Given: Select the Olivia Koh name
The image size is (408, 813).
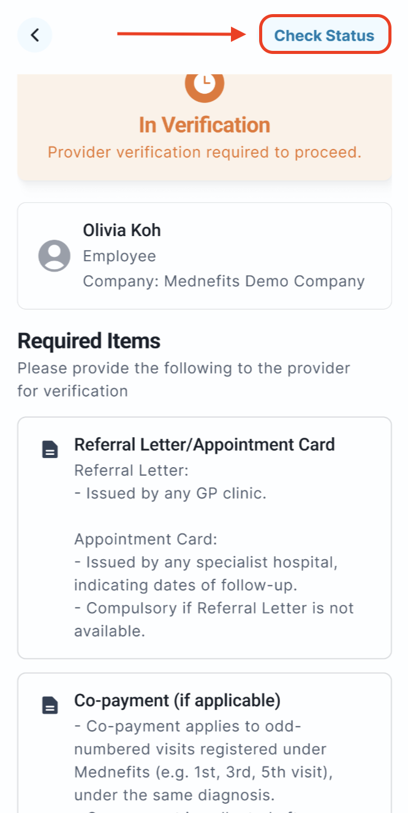Looking at the screenshot, I should click(x=122, y=231).
